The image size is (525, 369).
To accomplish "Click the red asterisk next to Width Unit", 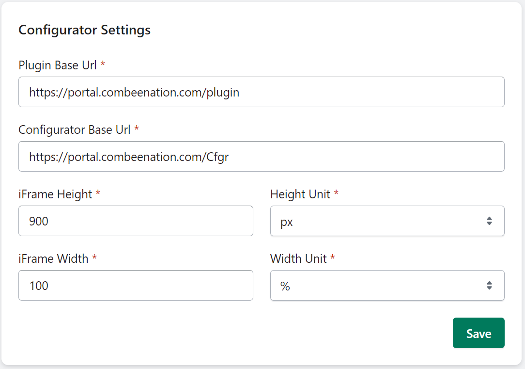I will point(333,258).
